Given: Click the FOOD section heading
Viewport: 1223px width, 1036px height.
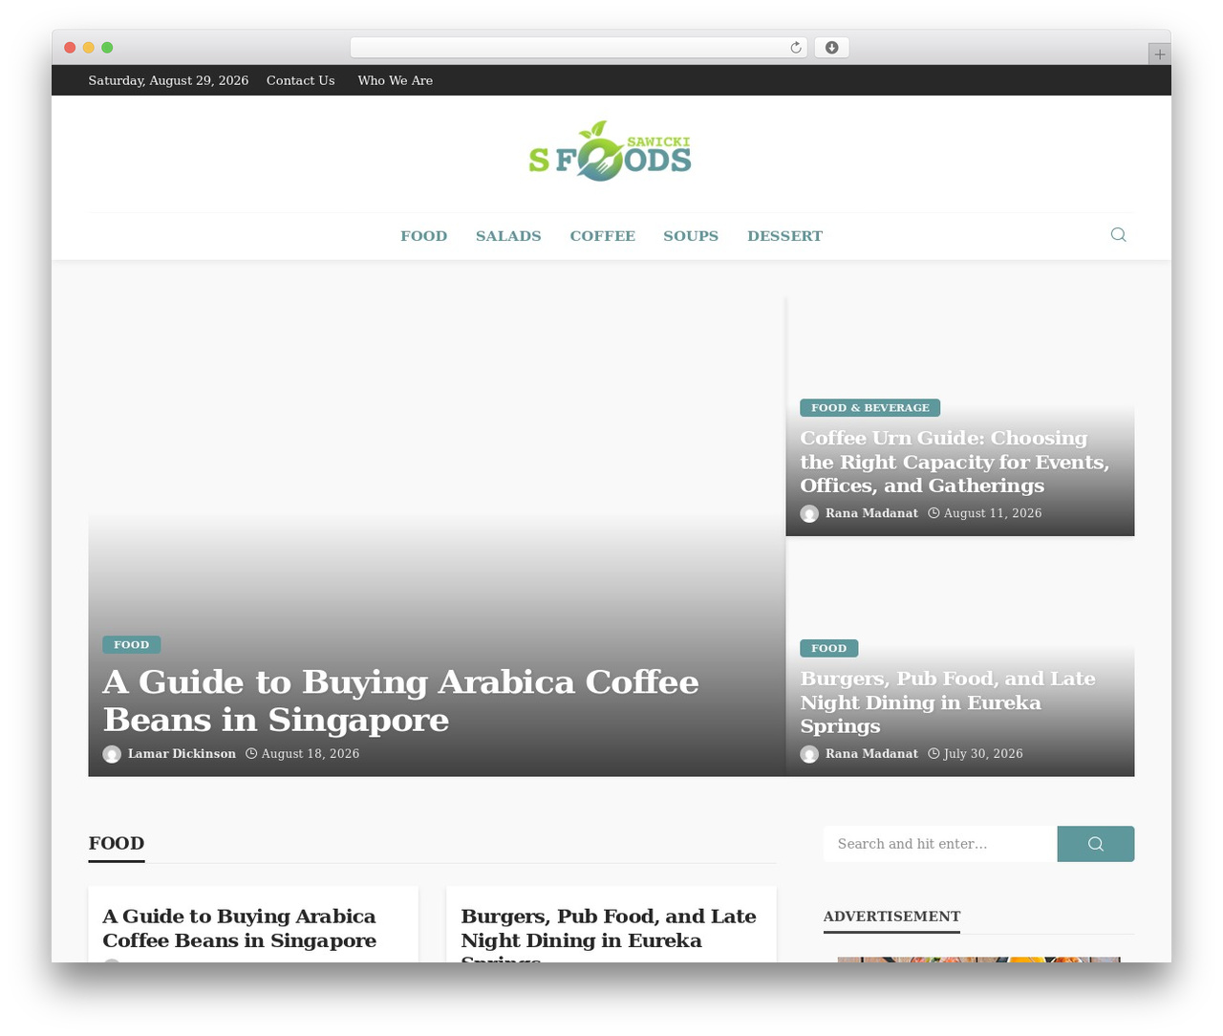Looking at the screenshot, I should [x=117, y=843].
